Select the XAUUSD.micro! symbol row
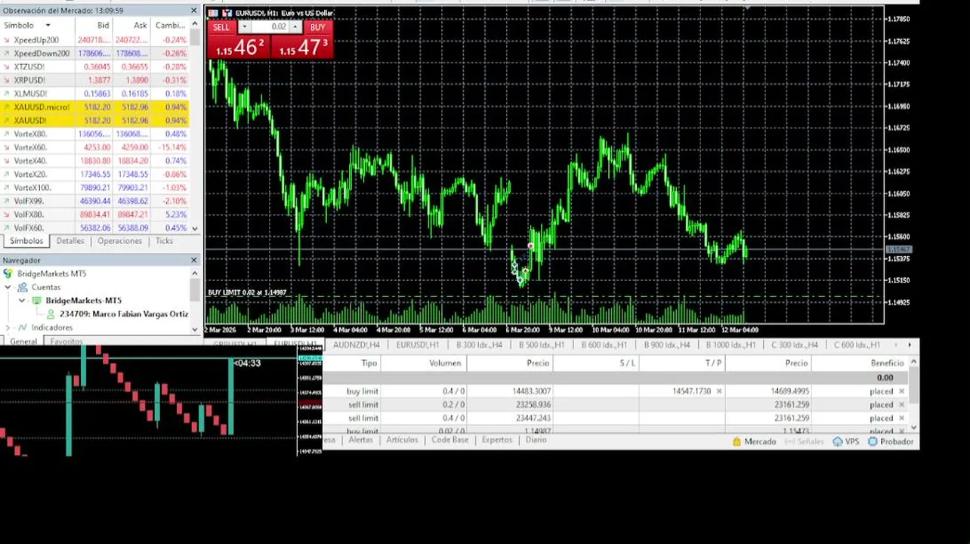Screen dimensions: 970x544 tap(94, 107)
